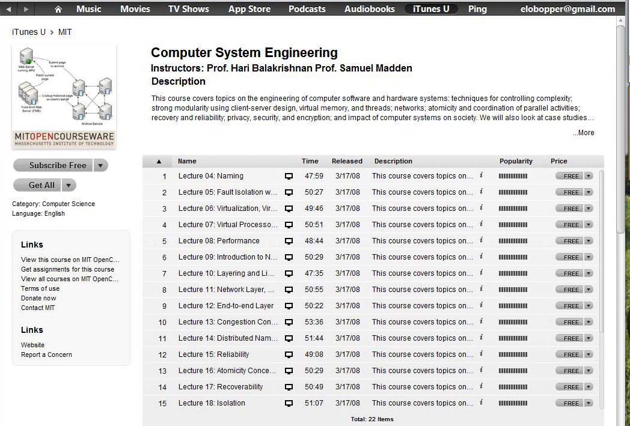Sort the list by the Popularity header
Image resolution: width=630 pixels, height=426 pixels.
(516, 161)
